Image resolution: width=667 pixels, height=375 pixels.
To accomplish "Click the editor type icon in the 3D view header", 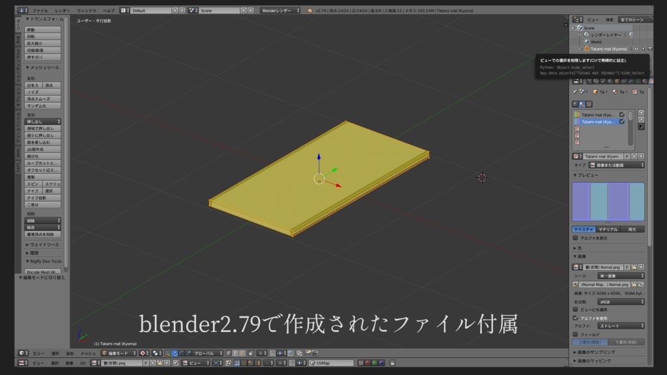I will (23, 354).
